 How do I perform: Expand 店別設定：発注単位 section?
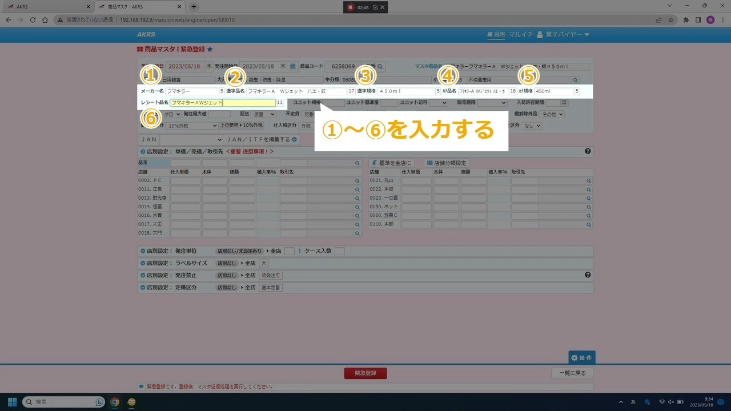tap(143, 251)
